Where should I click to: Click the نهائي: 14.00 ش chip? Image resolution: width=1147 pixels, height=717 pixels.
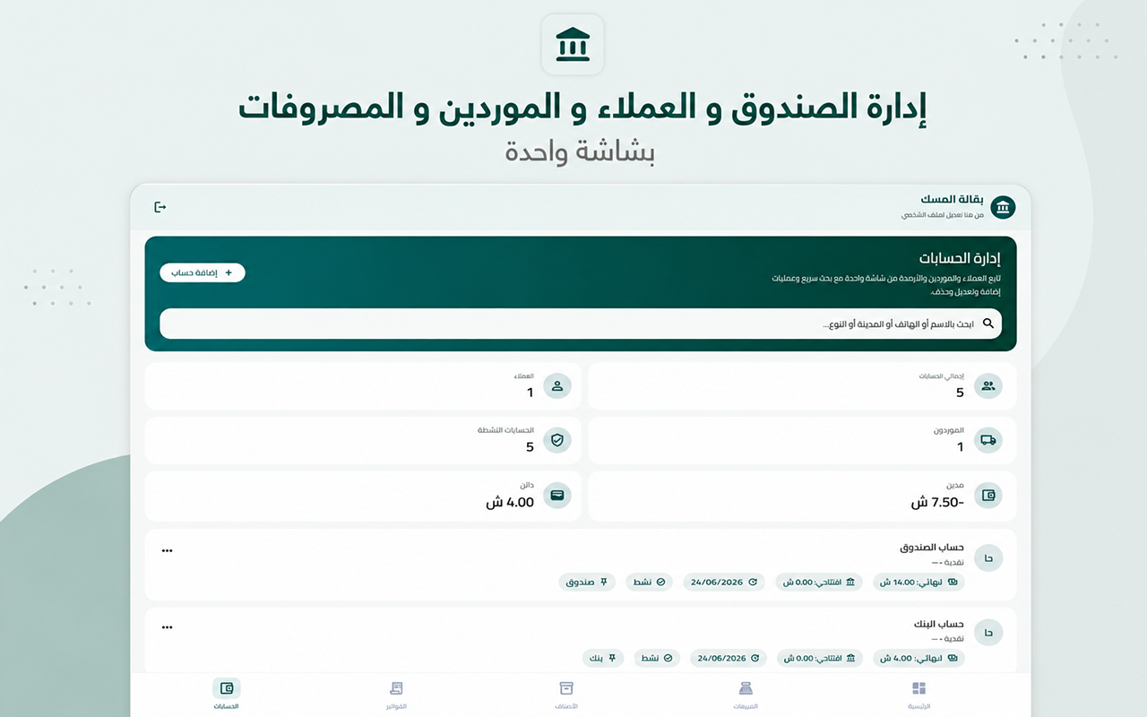(919, 582)
